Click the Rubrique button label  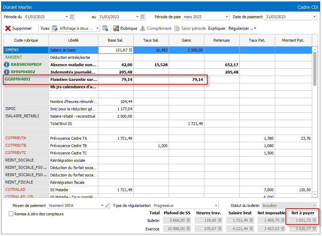[x=129, y=28]
